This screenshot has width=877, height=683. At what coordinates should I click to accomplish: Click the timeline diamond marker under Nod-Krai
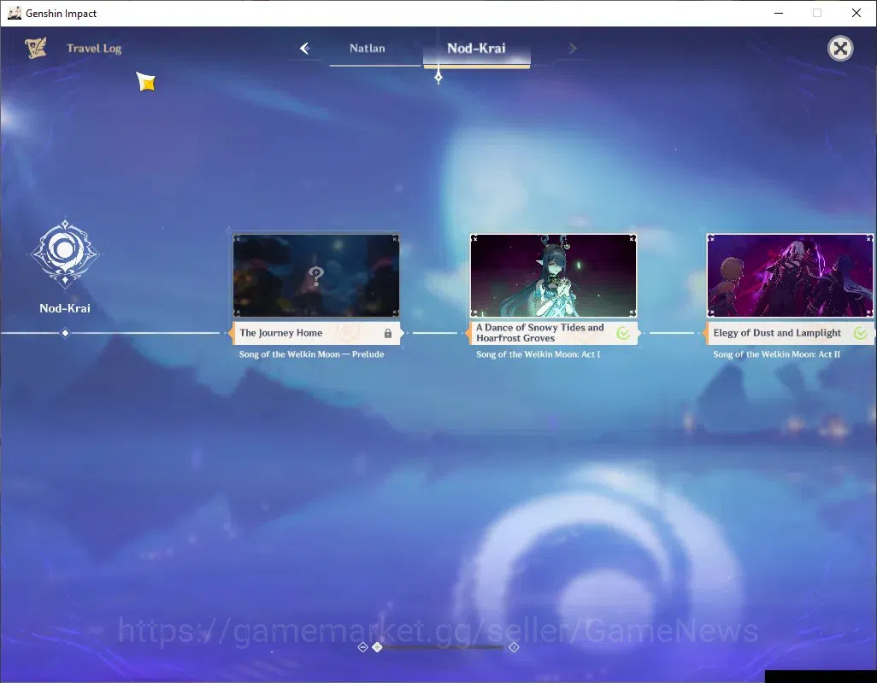tap(66, 334)
